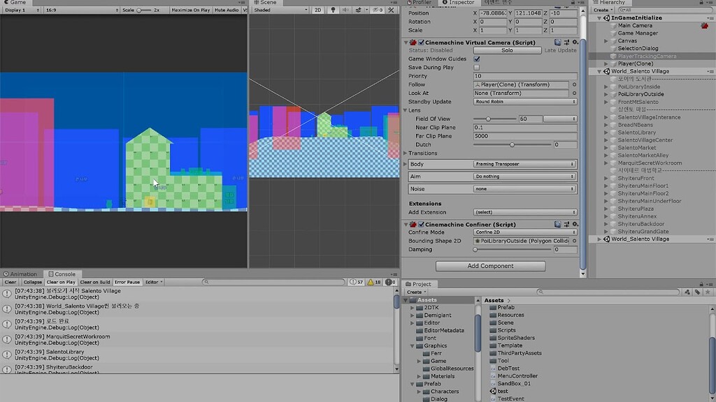Open the Cinemachine Virtual Camera settings gear

pyautogui.click(x=575, y=43)
